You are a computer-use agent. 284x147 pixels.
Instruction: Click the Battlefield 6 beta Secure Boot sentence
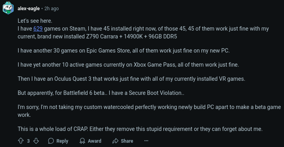[101, 93]
